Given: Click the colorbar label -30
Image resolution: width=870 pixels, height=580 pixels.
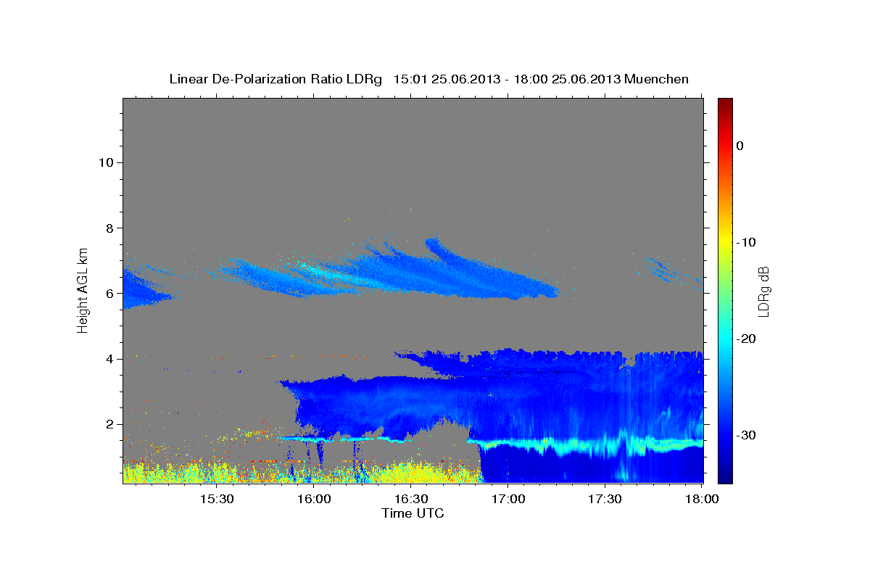Looking at the screenshot, I should point(746,435).
